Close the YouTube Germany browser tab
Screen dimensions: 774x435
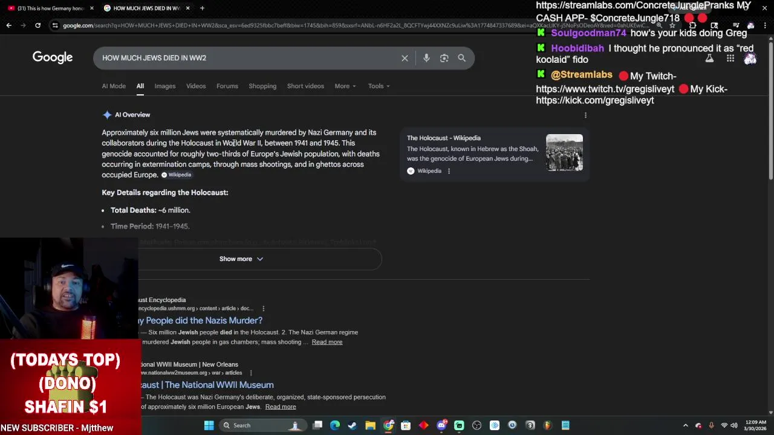(92, 8)
